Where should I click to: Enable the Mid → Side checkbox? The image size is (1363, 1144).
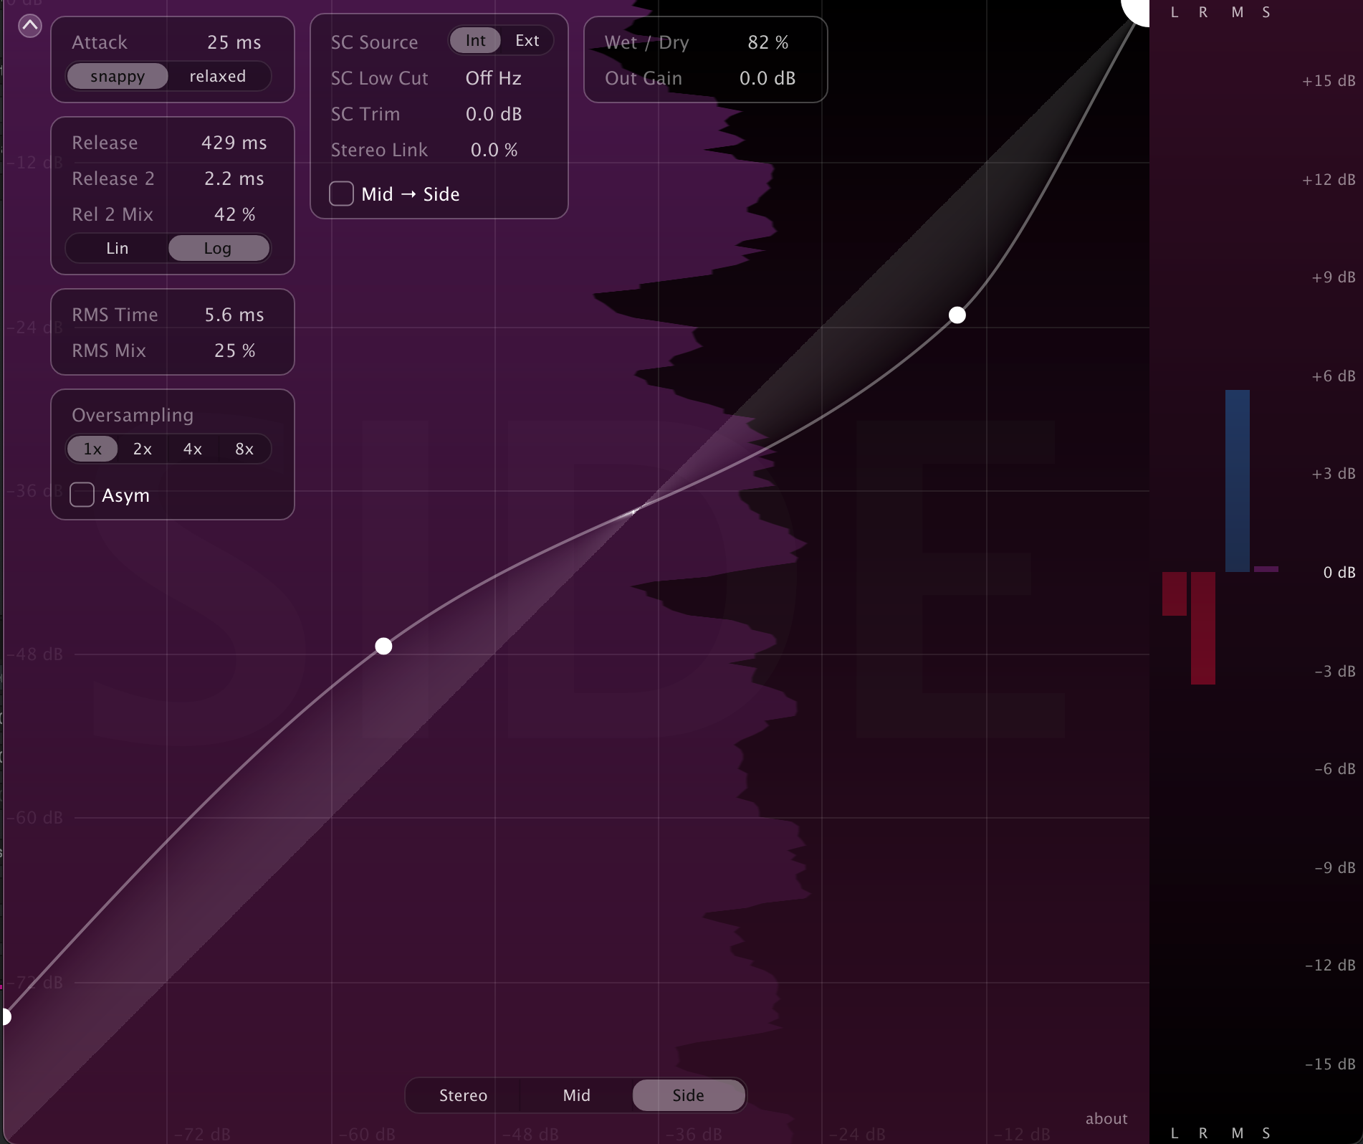pyautogui.click(x=341, y=194)
